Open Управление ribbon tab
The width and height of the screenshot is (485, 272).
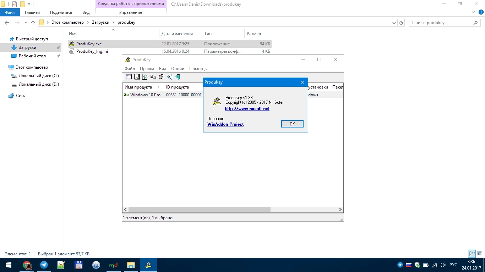131,12
